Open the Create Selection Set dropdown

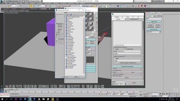76,6
